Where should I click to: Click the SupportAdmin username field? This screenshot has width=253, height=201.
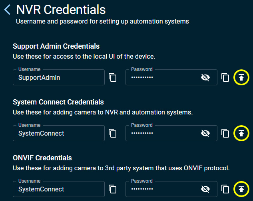pyautogui.click(x=59, y=77)
